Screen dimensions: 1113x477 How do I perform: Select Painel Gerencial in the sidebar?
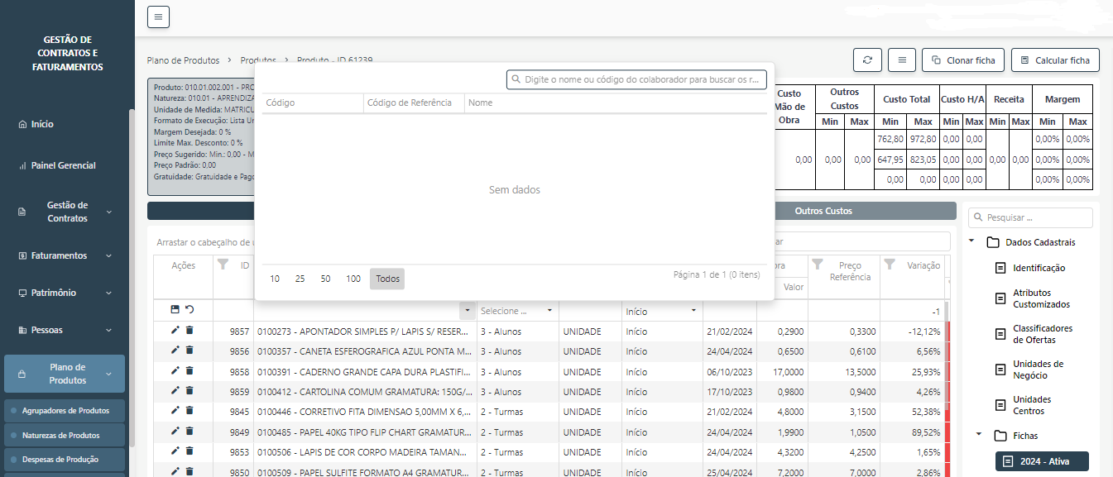tap(63, 165)
